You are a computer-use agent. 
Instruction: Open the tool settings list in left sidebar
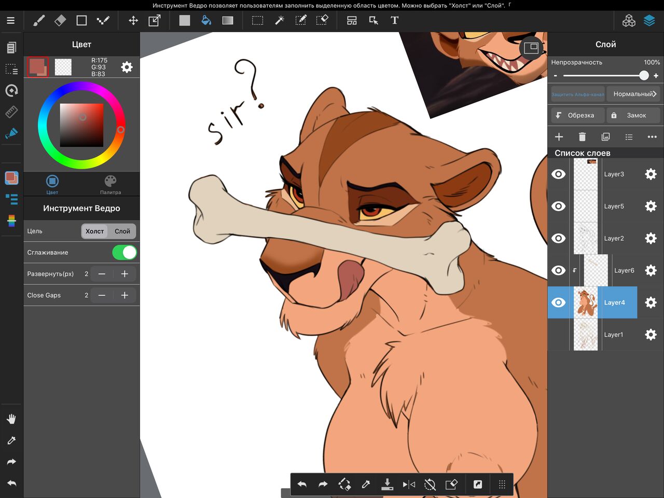tap(11, 199)
